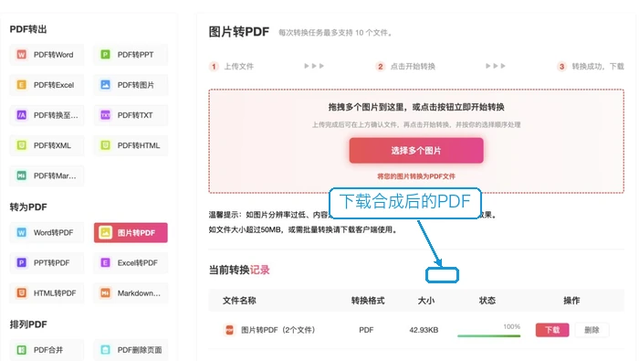The width and height of the screenshot is (639, 361).
Task: Open the PDF转Word label
Action: click(x=53, y=55)
